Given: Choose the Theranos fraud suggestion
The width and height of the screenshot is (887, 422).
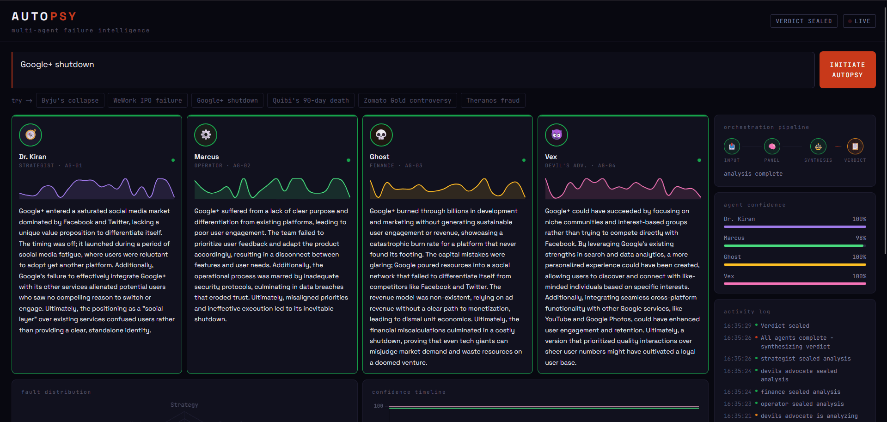Looking at the screenshot, I should tap(493, 100).
